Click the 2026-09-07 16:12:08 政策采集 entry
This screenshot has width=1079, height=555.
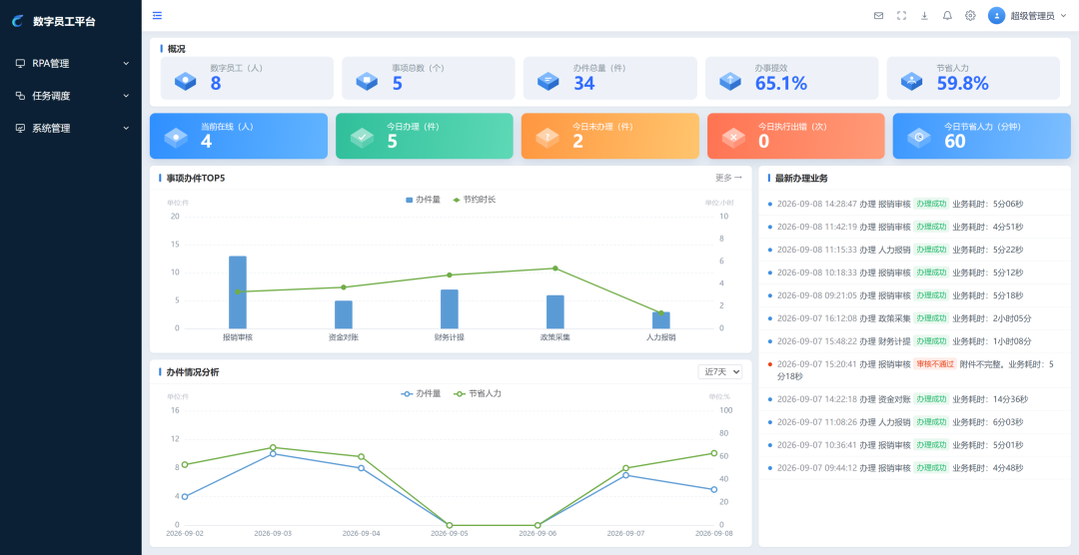point(914,318)
